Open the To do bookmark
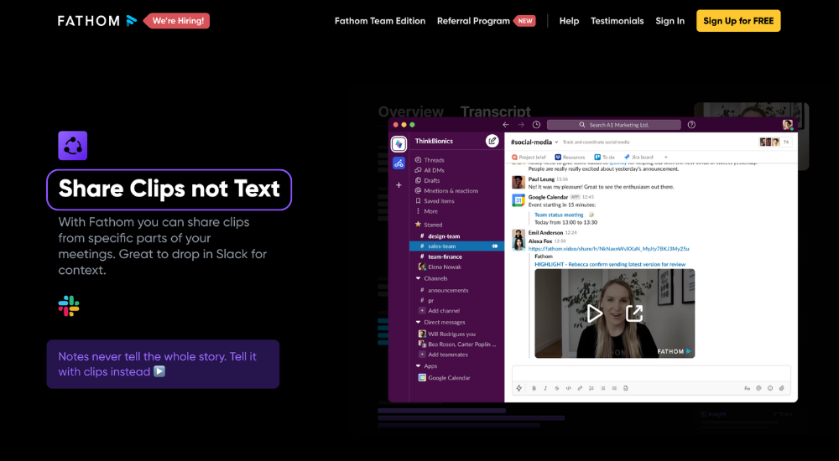Image resolution: width=839 pixels, height=461 pixels. pyautogui.click(x=605, y=158)
